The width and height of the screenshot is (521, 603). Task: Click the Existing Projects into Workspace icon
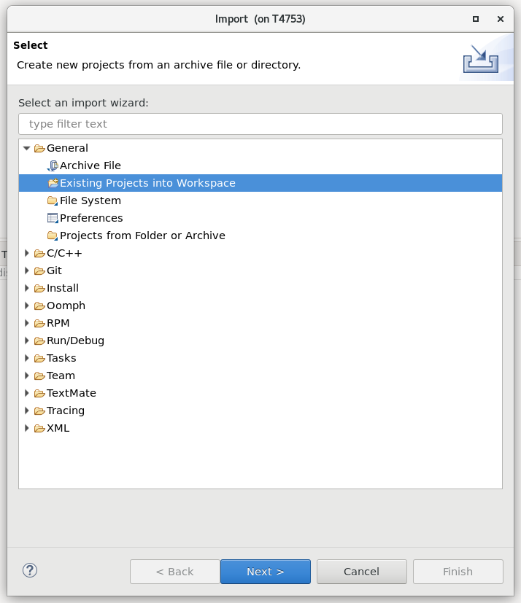point(53,183)
